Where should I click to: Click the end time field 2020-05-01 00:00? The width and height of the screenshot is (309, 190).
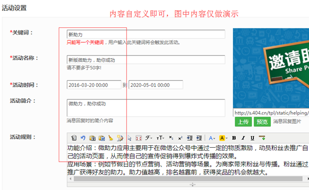point(156,85)
